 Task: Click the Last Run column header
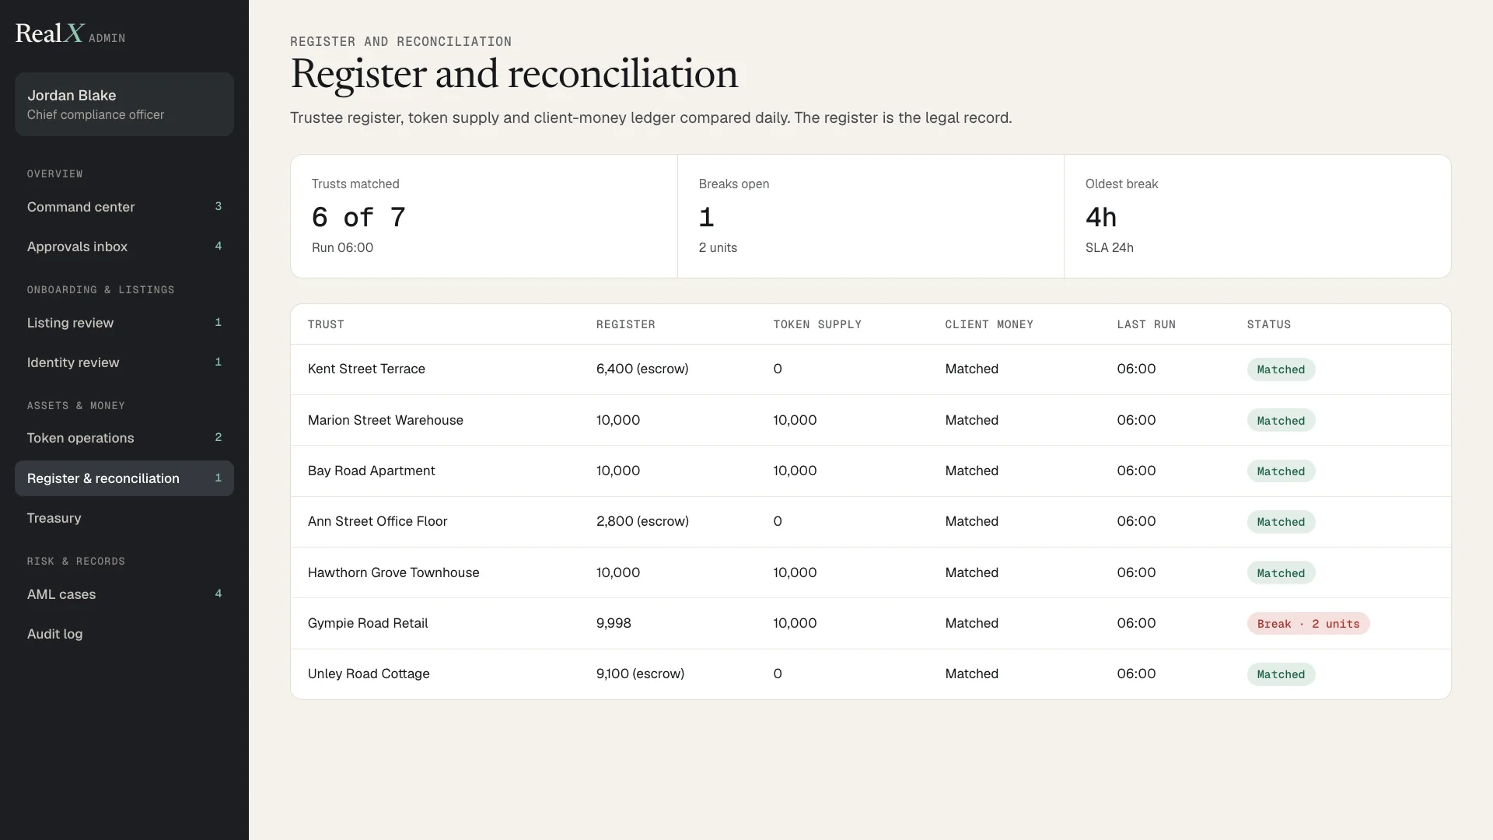point(1146,324)
